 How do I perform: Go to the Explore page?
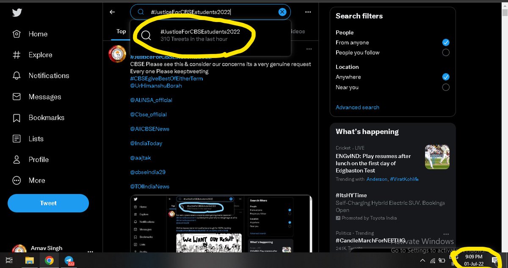(x=33, y=55)
